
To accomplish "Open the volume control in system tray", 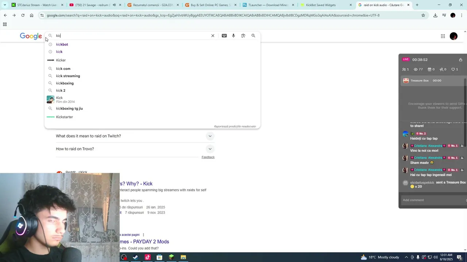I will (435, 257).
